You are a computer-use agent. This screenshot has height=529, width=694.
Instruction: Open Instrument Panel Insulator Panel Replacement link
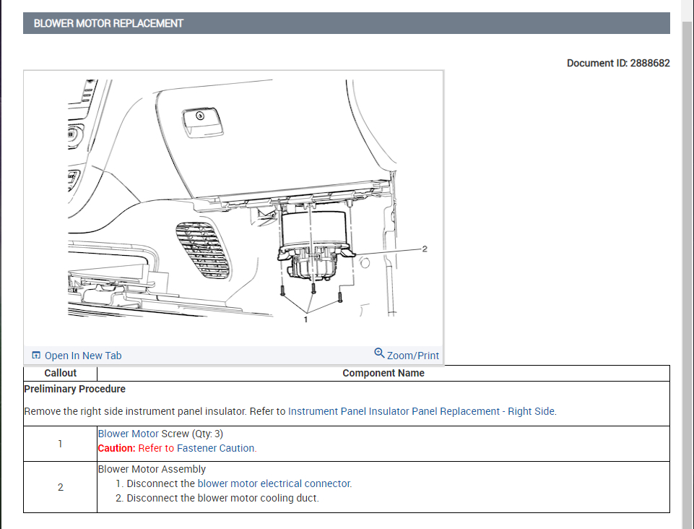click(x=422, y=411)
